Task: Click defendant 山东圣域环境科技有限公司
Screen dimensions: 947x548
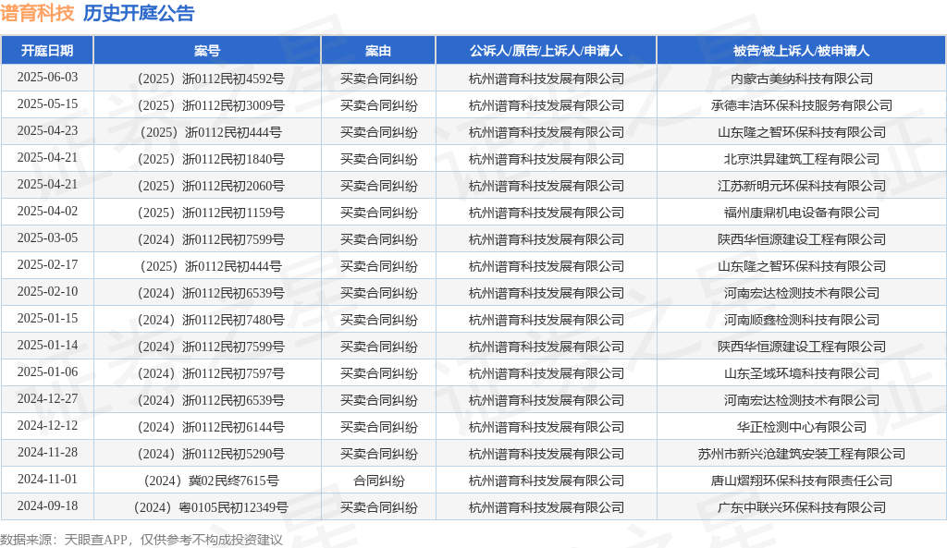Action: [802, 373]
